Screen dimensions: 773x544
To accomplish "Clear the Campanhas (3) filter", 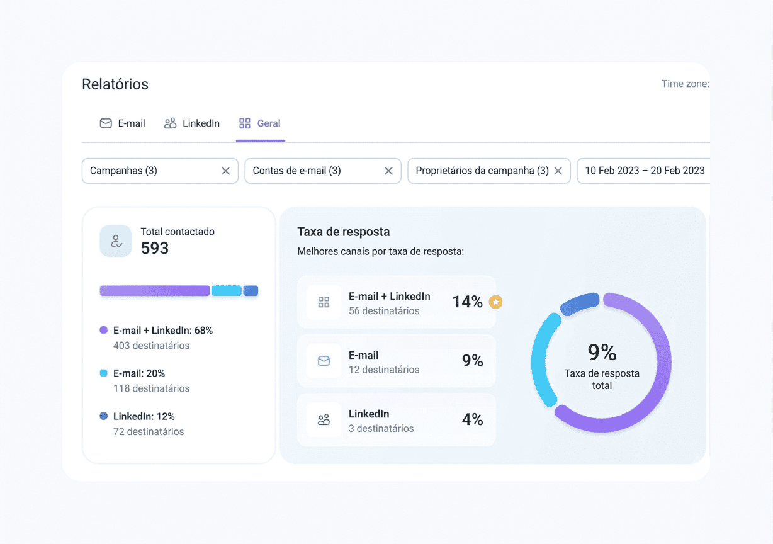I will pyautogui.click(x=225, y=171).
